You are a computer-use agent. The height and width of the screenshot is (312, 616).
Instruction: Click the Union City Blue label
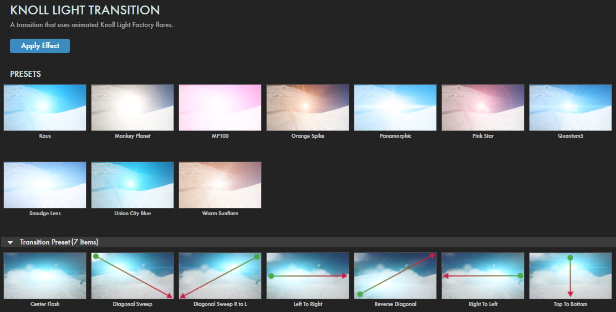click(x=133, y=214)
